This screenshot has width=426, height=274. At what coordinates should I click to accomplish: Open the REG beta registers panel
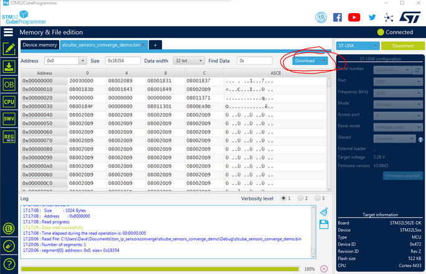pyautogui.click(x=9, y=137)
